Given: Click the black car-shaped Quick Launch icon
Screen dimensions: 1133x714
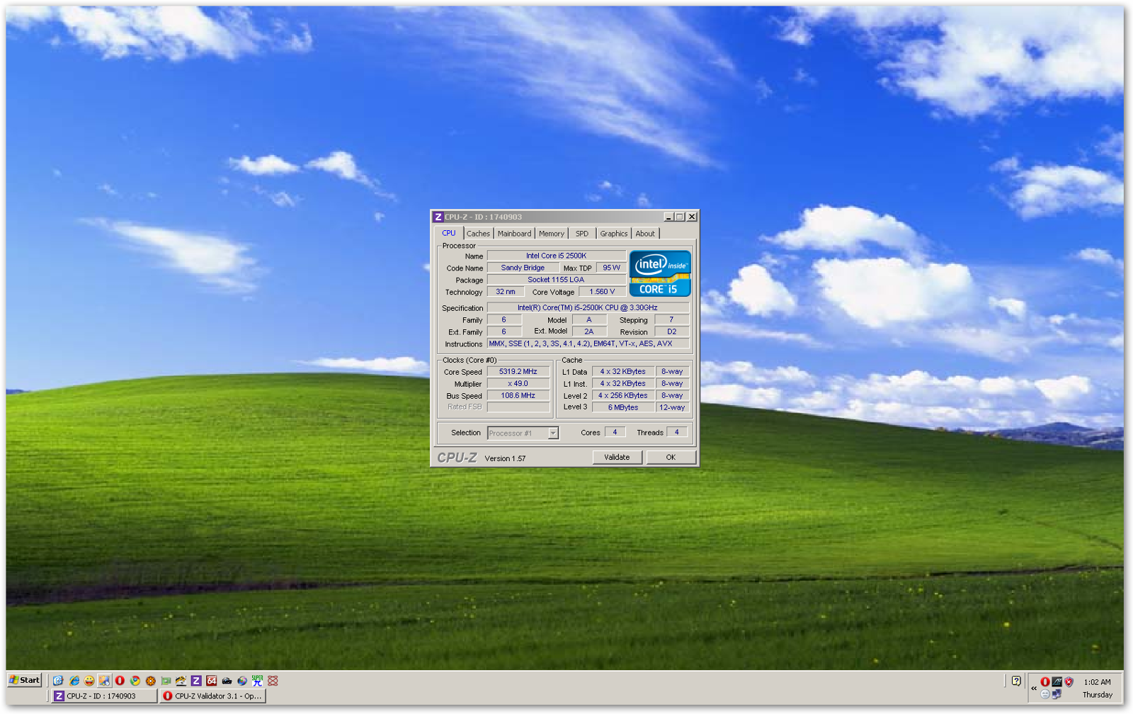Looking at the screenshot, I should [x=227, y=681].
